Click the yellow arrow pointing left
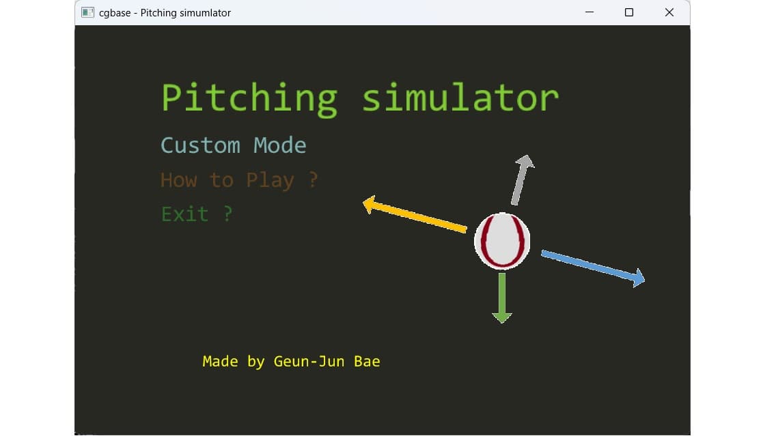Image resolution: width=776 pixels, height=436 pixels. [x=415, y=216]
